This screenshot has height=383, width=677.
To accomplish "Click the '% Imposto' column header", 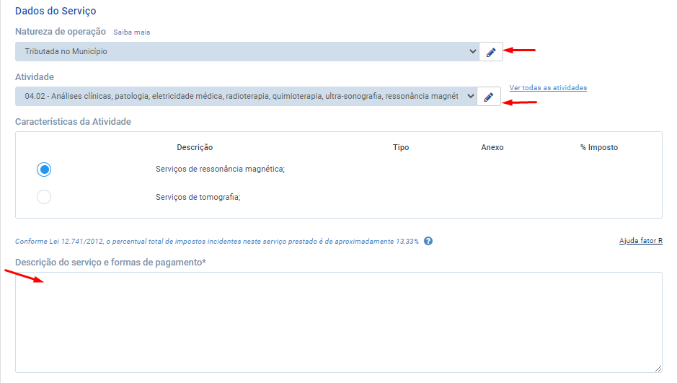I will [x=599, y=147].
